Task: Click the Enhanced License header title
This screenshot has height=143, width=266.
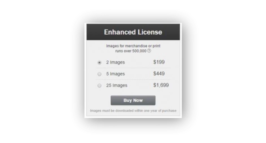Action: pos(133,32)
